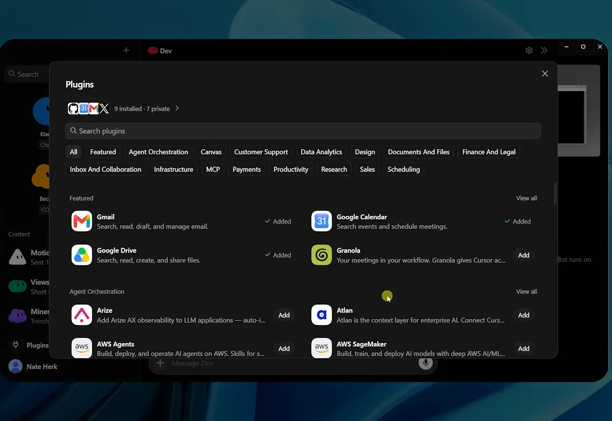612x421 pixels.
Task: Click the plus icon in message bar
Action: [x=160, y=363]
